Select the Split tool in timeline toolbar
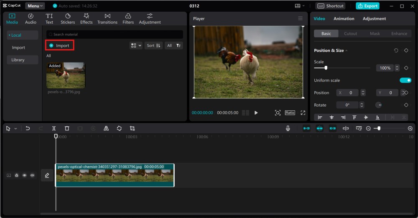This screenshot has width=418, height=218. click(x=54, y=128)
